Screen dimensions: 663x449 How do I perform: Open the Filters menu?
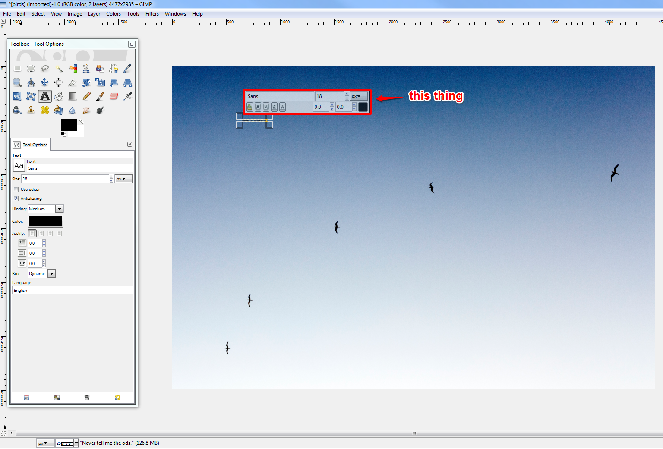(152, 14)
